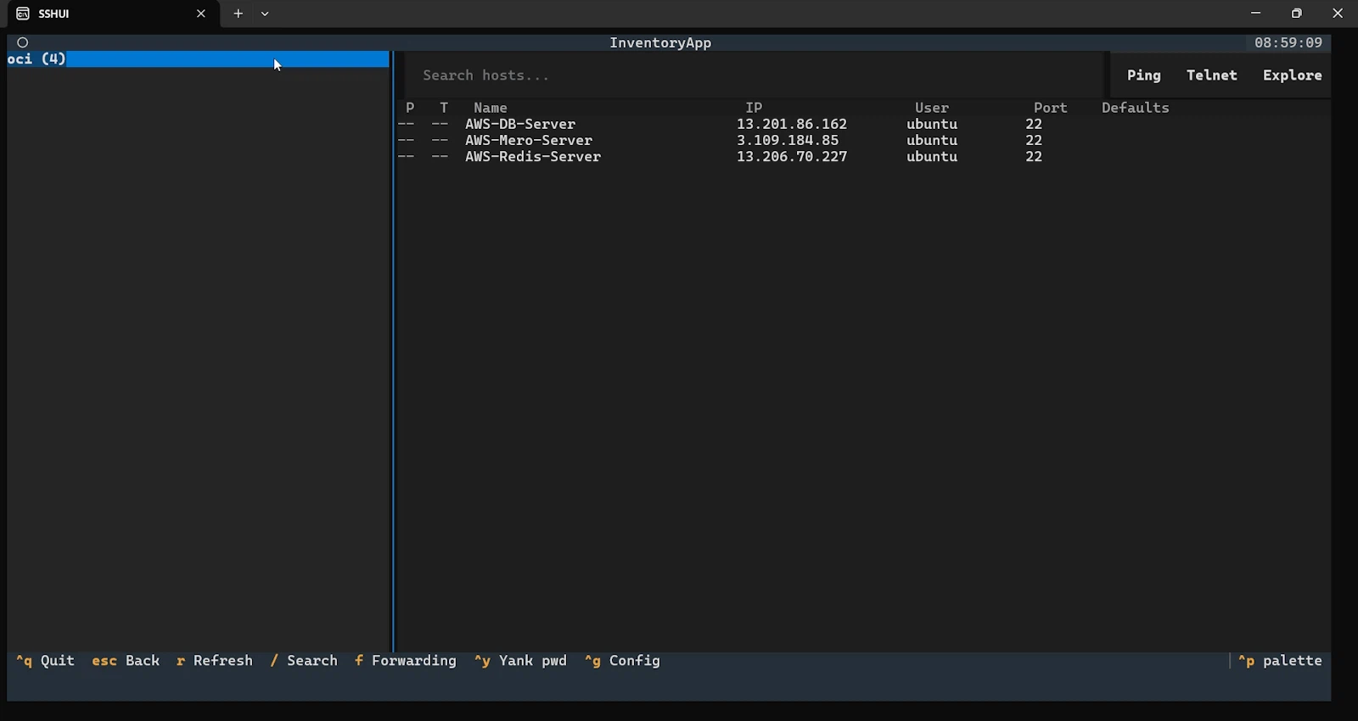Select the oci (4) group
This screenshot has height=721, width=1358.
tap(199, 59)
